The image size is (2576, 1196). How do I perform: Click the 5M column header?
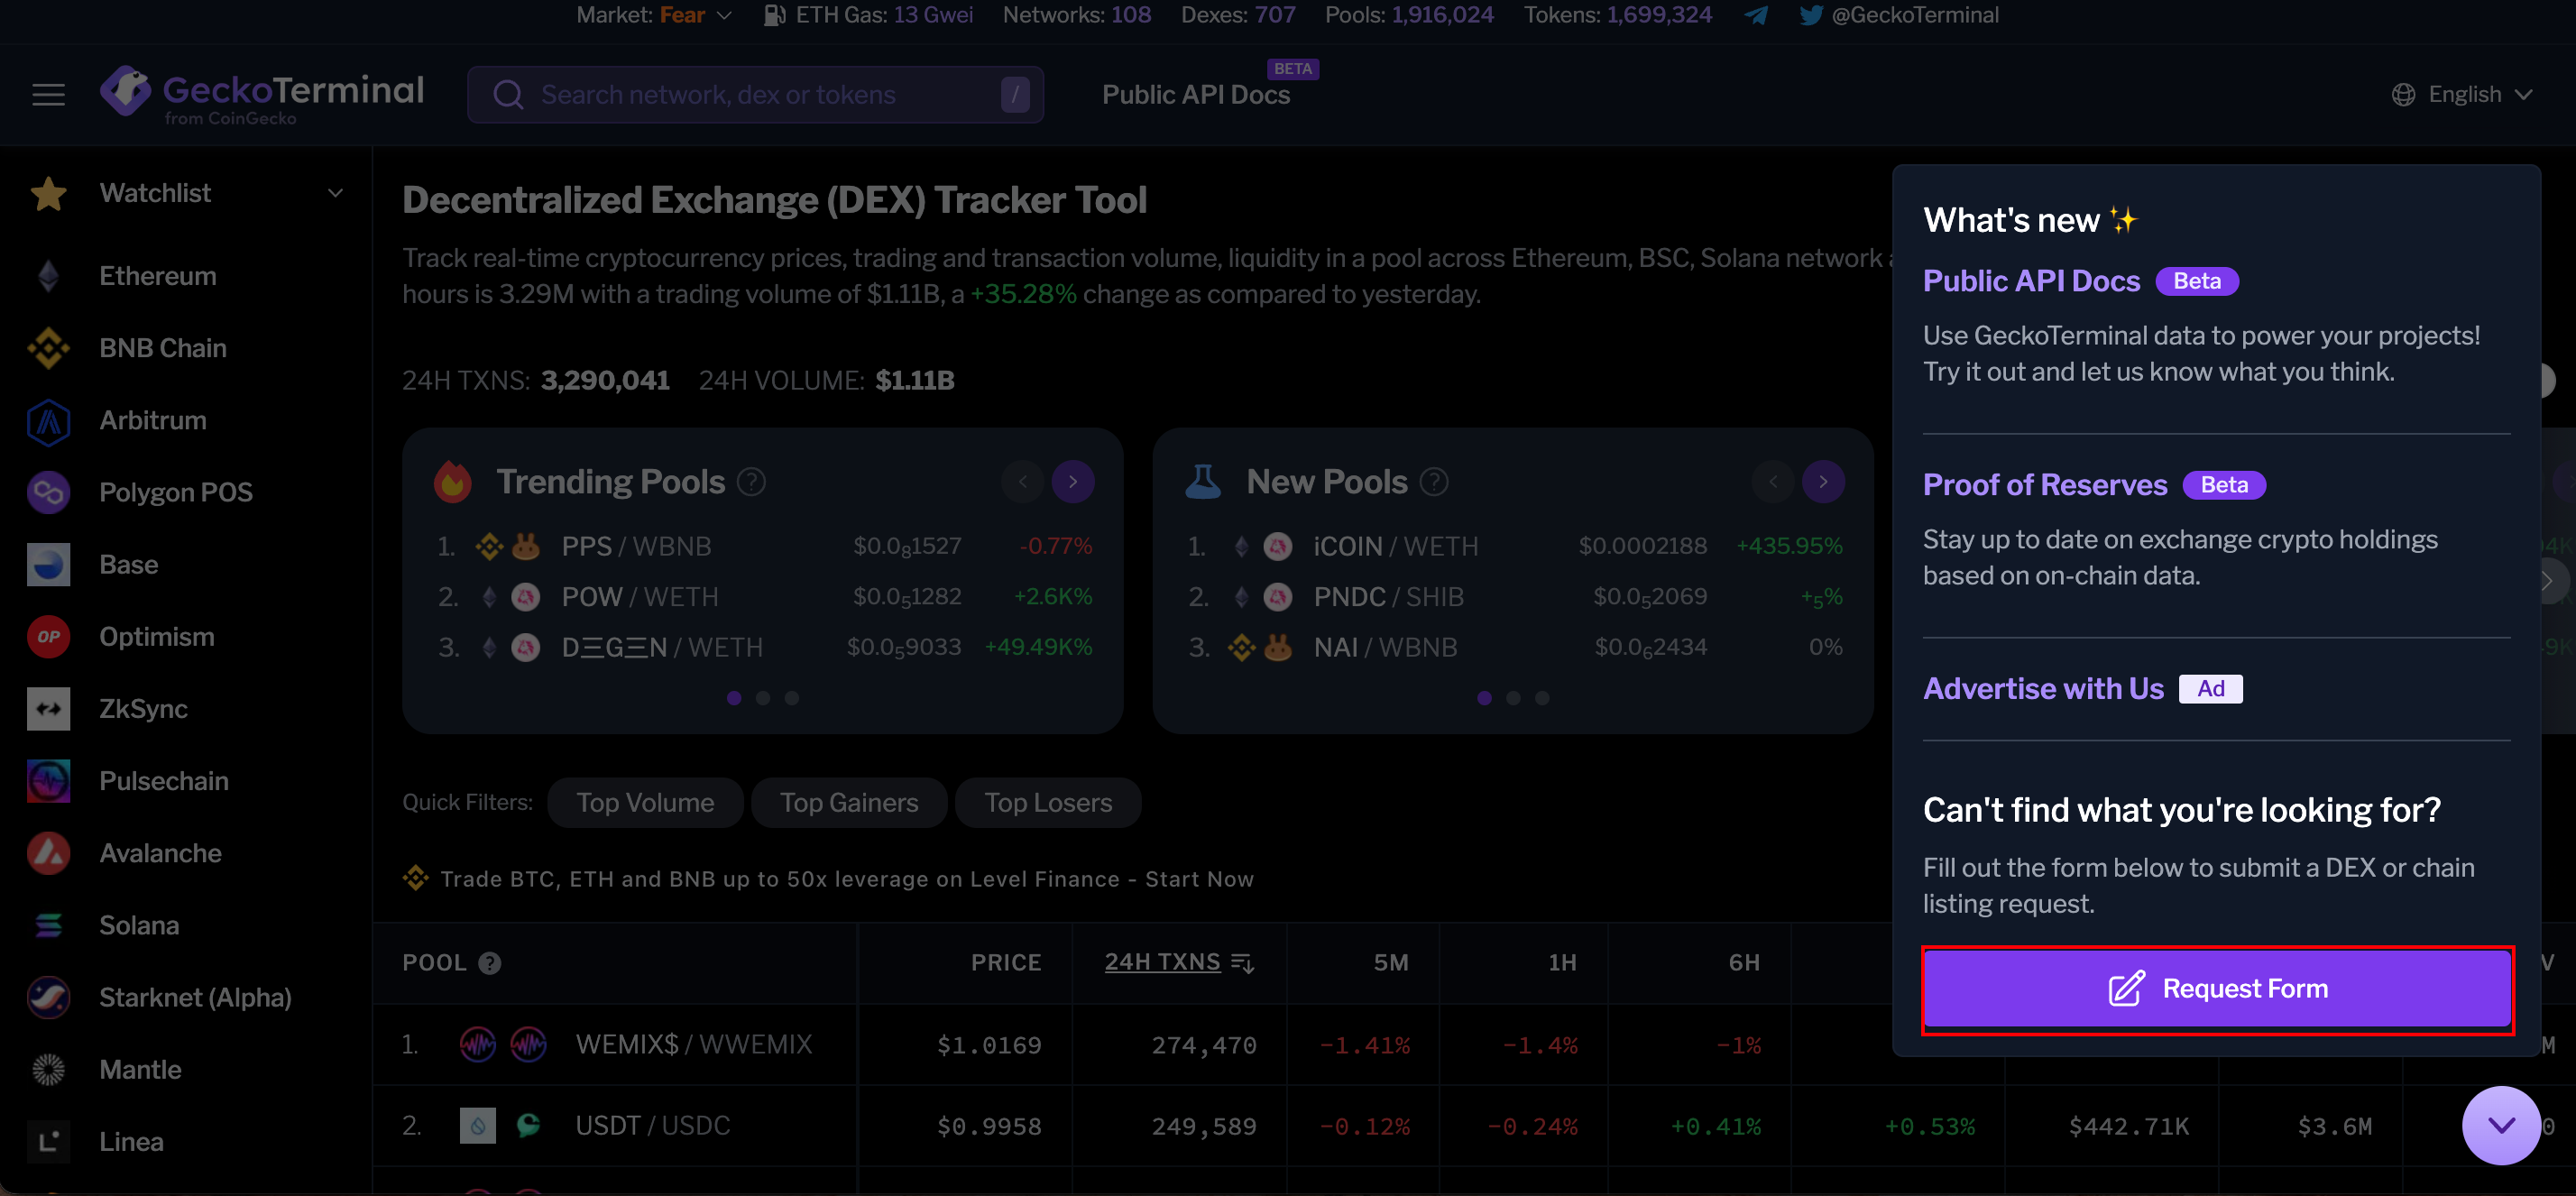coord(1390,962)
